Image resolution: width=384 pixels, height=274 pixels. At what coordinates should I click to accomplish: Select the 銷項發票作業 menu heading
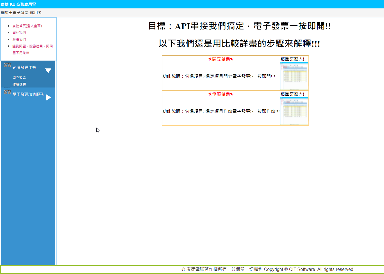(24, 67)
